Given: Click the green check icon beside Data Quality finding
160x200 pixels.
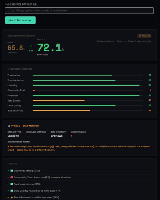Looking at the screenshot, I should pyautogui.click(x=12, y=191).
